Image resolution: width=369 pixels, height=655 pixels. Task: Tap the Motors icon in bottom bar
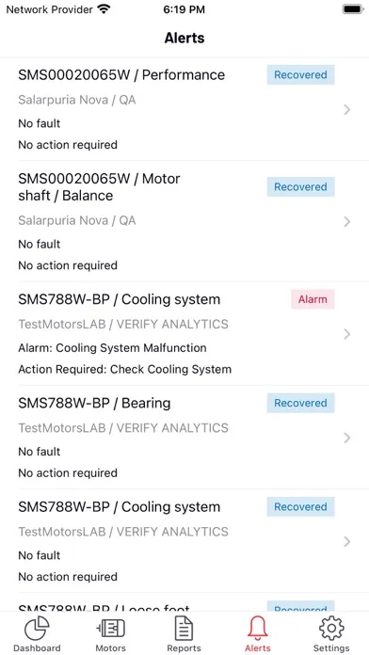(111, 628)
